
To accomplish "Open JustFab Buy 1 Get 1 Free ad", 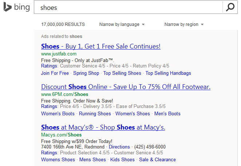I will click(101, 46).
